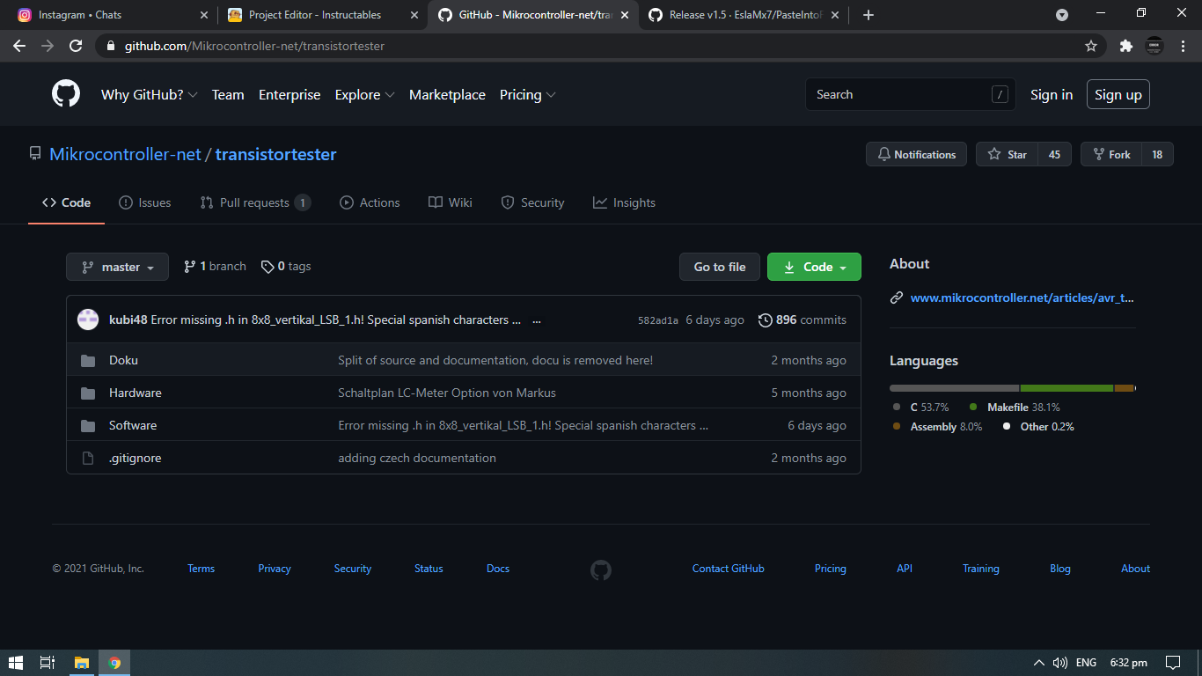Expand the Pricing menu in header

[x=527, y=95]
